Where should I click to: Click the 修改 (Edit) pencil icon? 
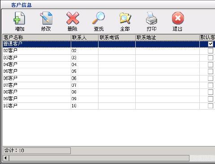[x=46, y=18]
